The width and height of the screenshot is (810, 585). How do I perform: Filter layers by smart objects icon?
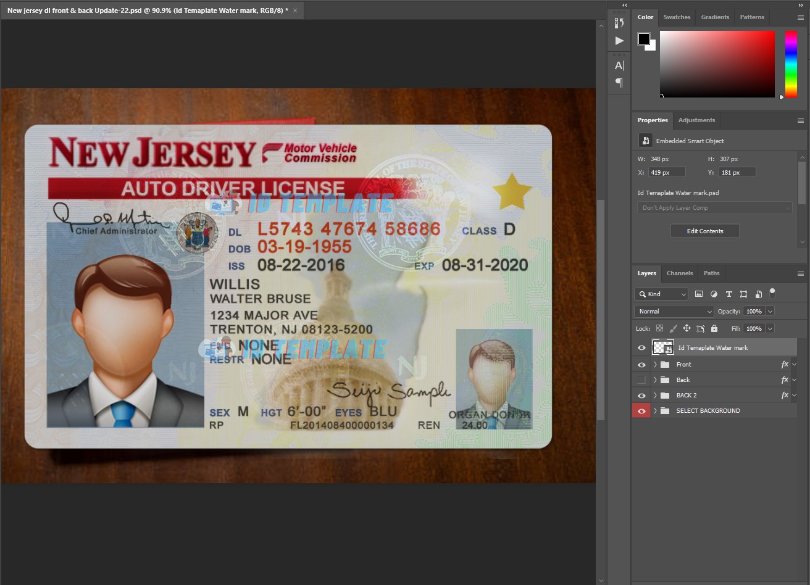coord(759,294)
